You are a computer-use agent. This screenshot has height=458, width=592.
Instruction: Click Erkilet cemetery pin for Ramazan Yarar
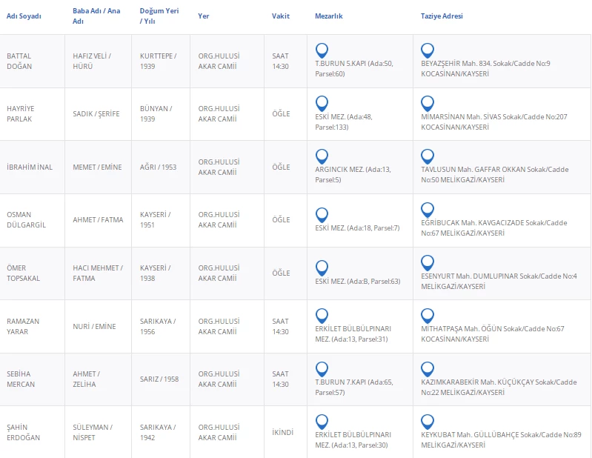point(322,316)
